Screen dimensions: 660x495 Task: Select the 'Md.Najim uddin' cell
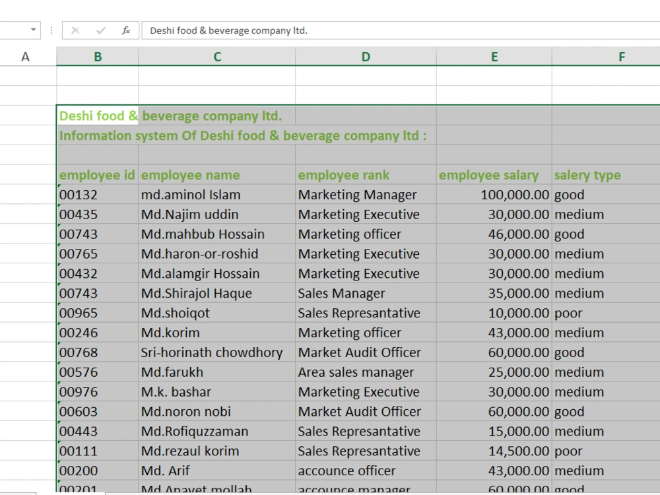tap(217, 214)
